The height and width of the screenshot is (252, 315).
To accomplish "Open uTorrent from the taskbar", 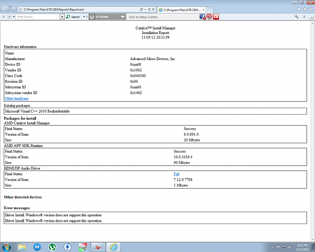I will click(x=52, y=247).
